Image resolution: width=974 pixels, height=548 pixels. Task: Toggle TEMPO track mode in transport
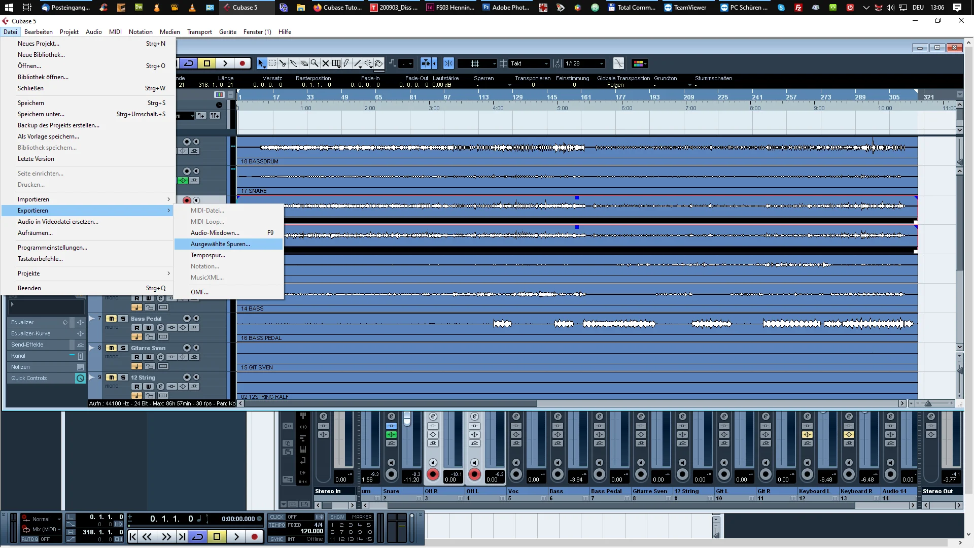click(x=277, y=525)
